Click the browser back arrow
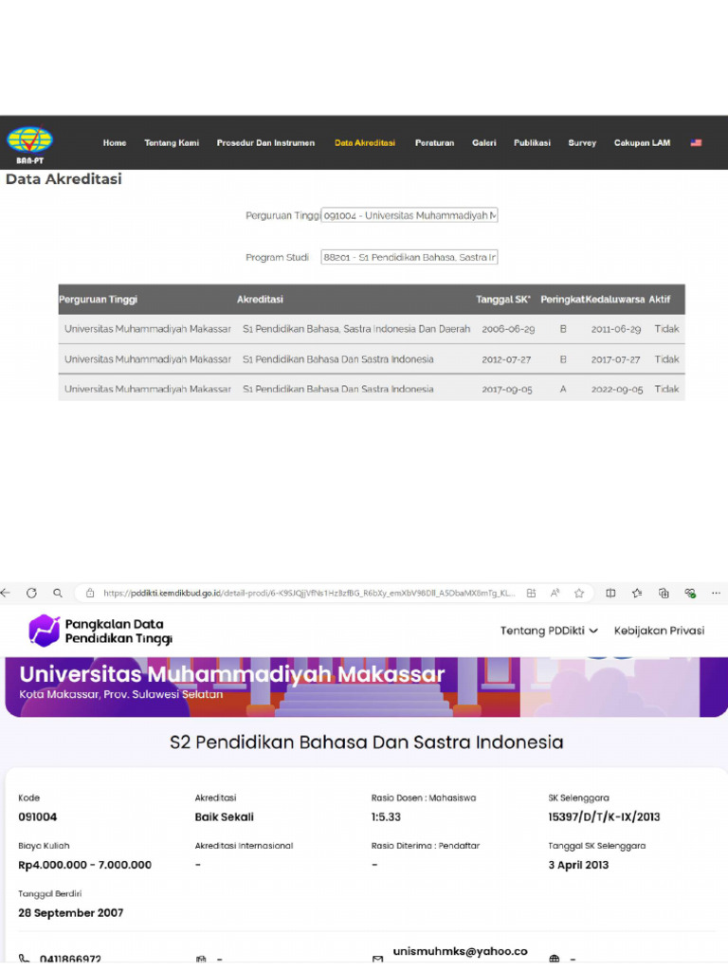Screen dimensions: 728x971 point(6,593)
